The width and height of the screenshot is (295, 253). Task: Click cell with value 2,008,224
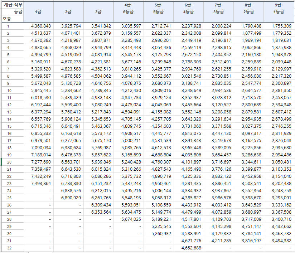[x=219, y=26]
